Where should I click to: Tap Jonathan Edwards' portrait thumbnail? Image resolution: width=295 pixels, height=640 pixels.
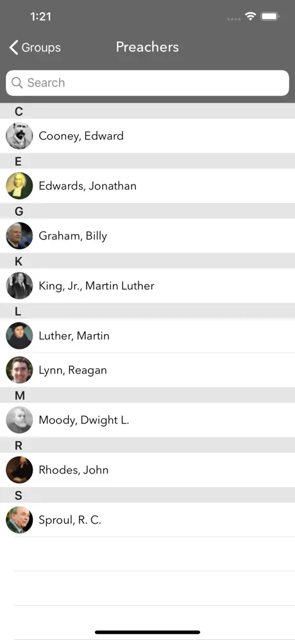coord(19,186)
